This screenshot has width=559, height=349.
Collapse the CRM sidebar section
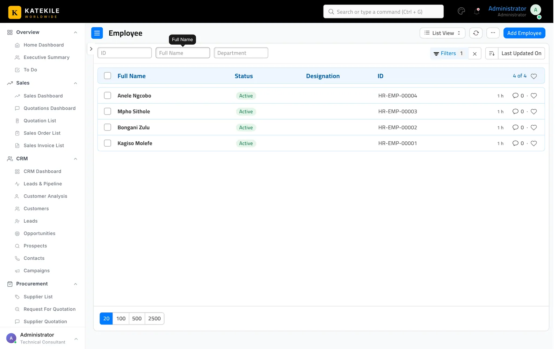(x=75, y=159)
